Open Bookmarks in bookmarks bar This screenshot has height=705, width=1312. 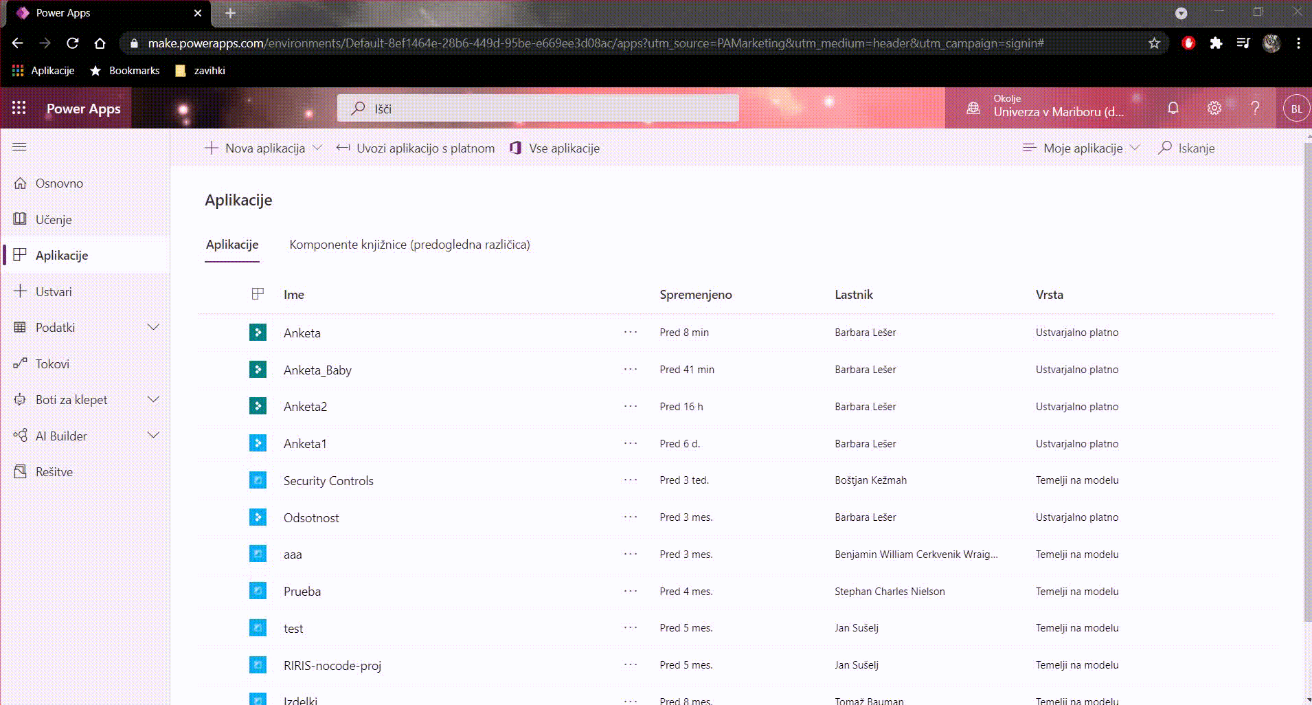coord(126,71)
